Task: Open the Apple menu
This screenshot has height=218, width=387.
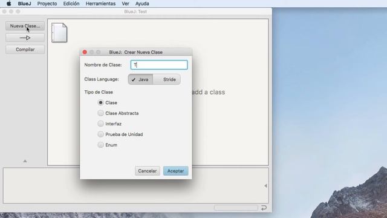Action: click(x=8, y=4)
